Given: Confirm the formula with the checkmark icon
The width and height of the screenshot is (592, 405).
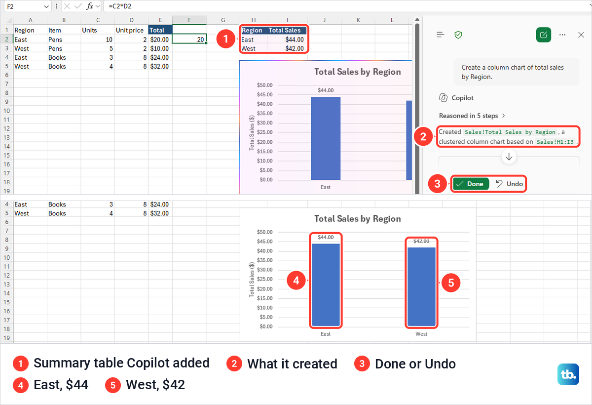Looking at the screenshot, I should tap(78, 6).
